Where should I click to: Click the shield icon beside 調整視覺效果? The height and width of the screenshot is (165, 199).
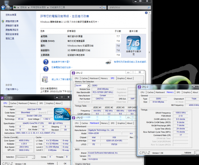point(3,21)
